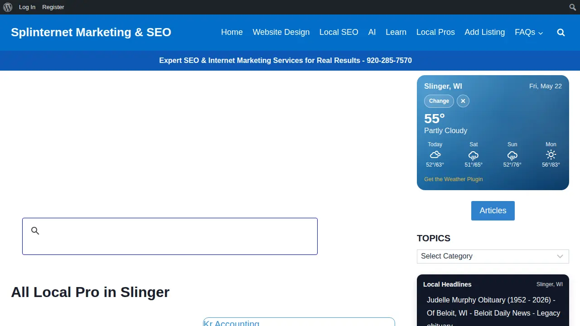Click the phone number banner text
Screen dimensions: 580x326
coord(285,61)
